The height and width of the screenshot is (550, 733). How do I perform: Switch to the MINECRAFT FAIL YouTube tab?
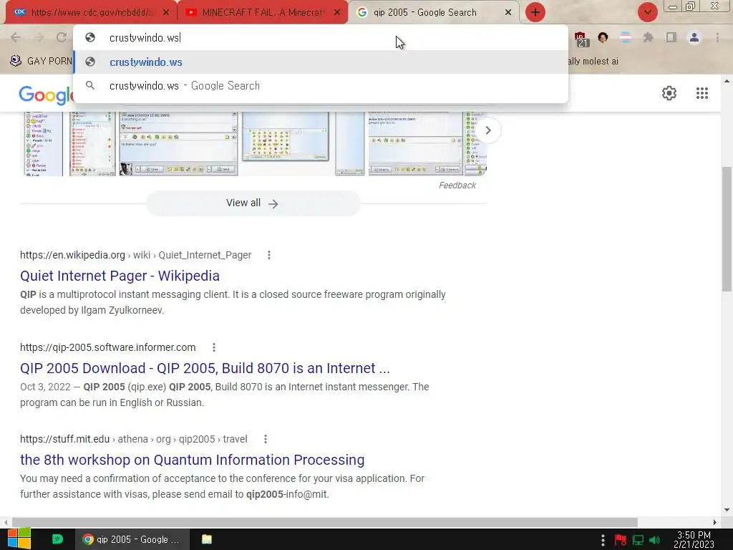point(262,12)
